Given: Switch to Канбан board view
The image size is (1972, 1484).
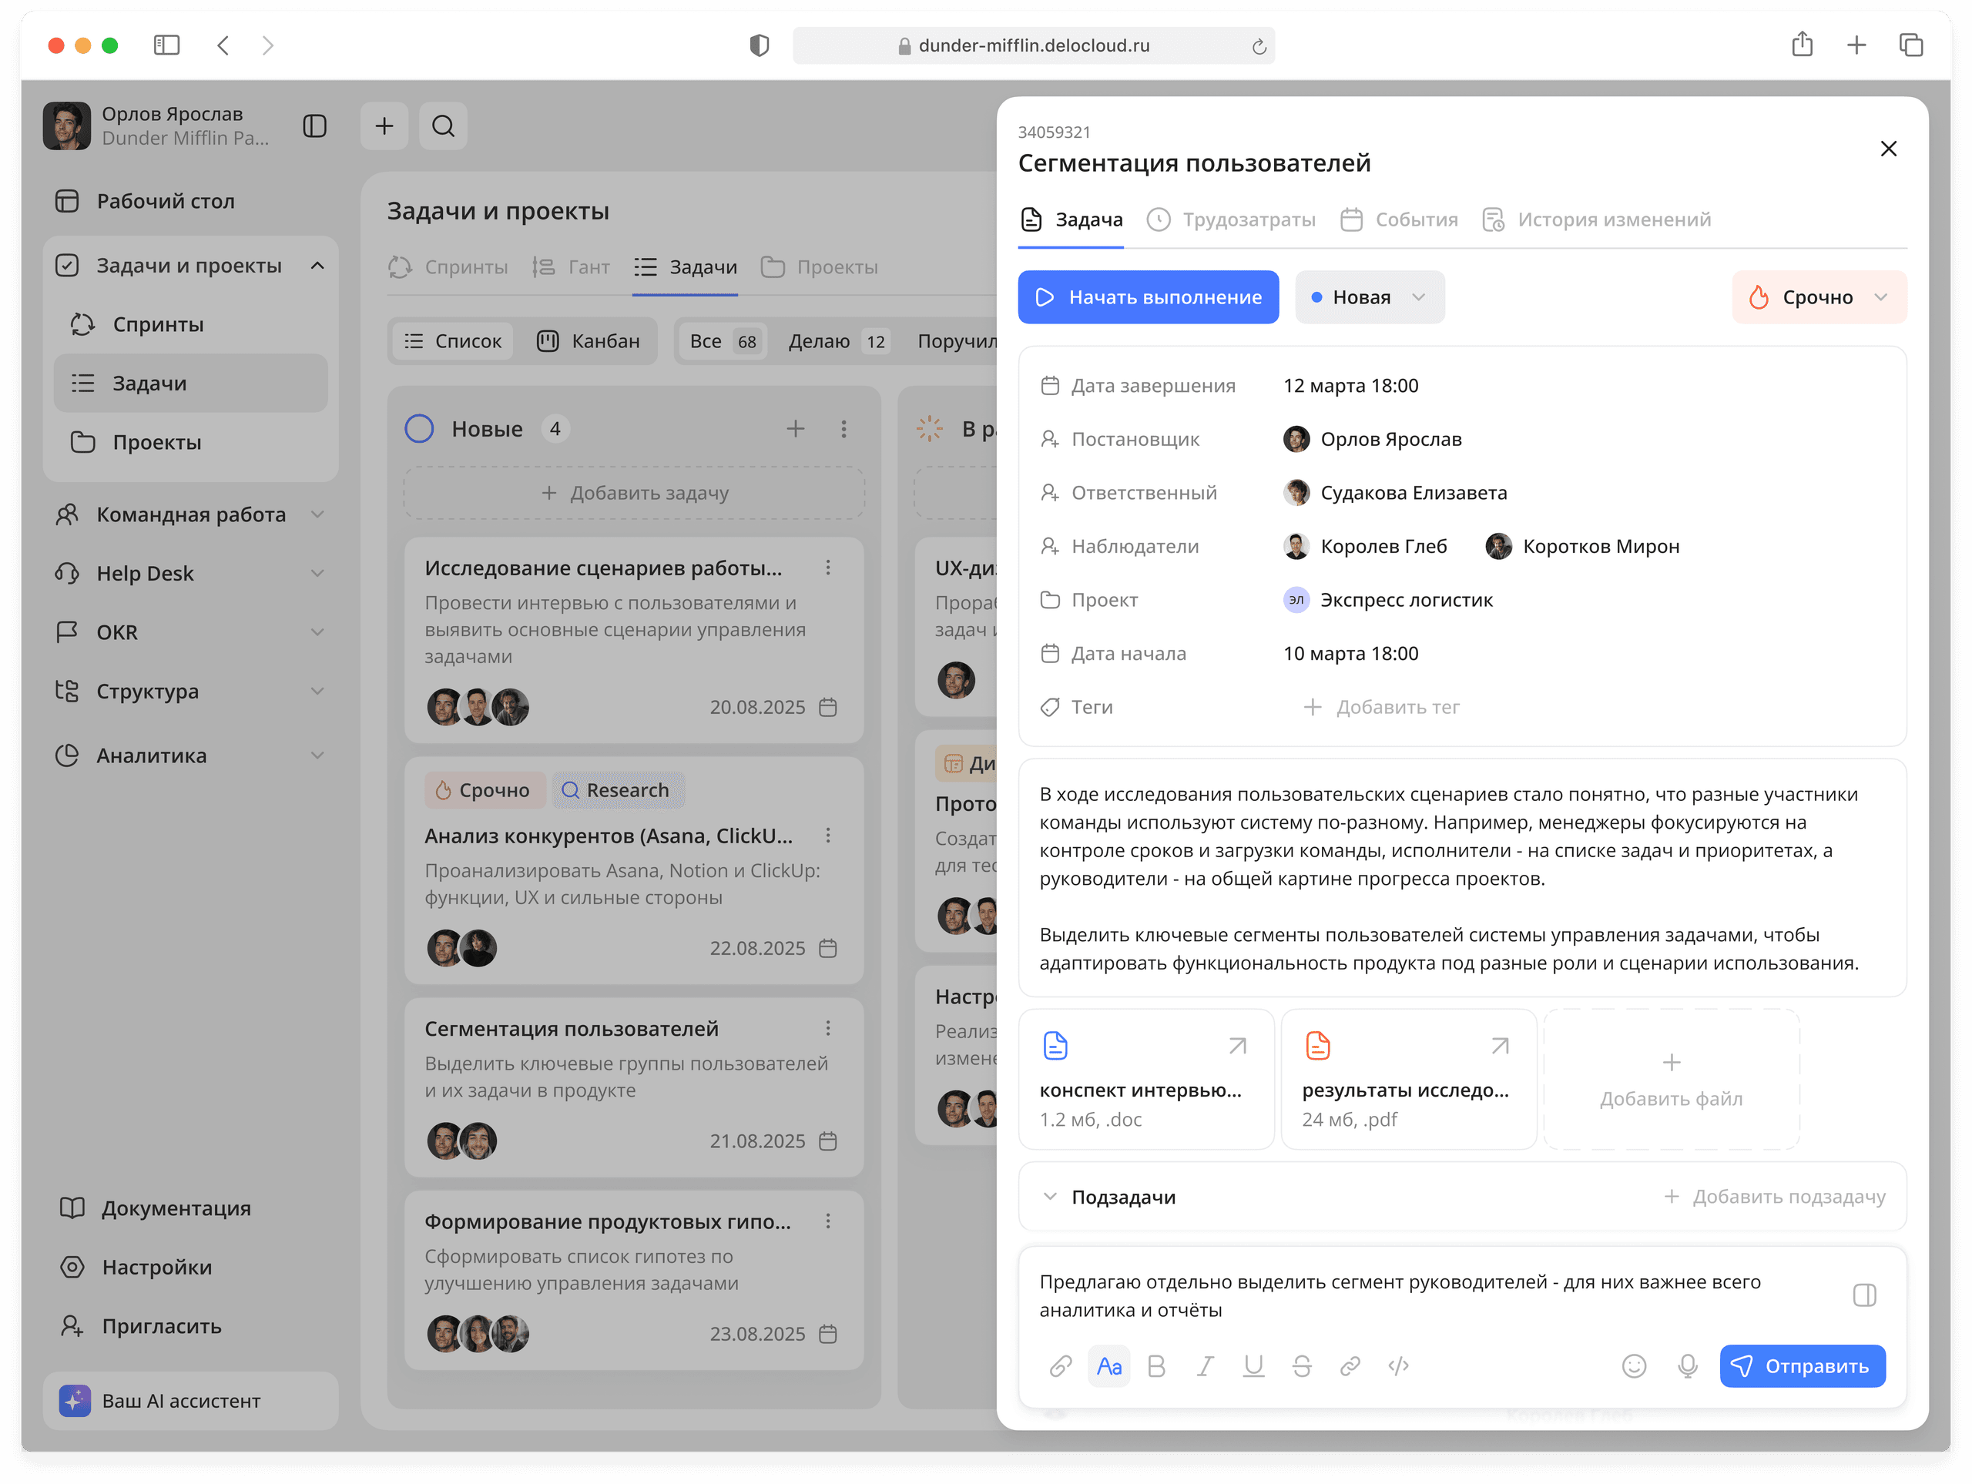Looking at the screenshot, I should [591, 340].
